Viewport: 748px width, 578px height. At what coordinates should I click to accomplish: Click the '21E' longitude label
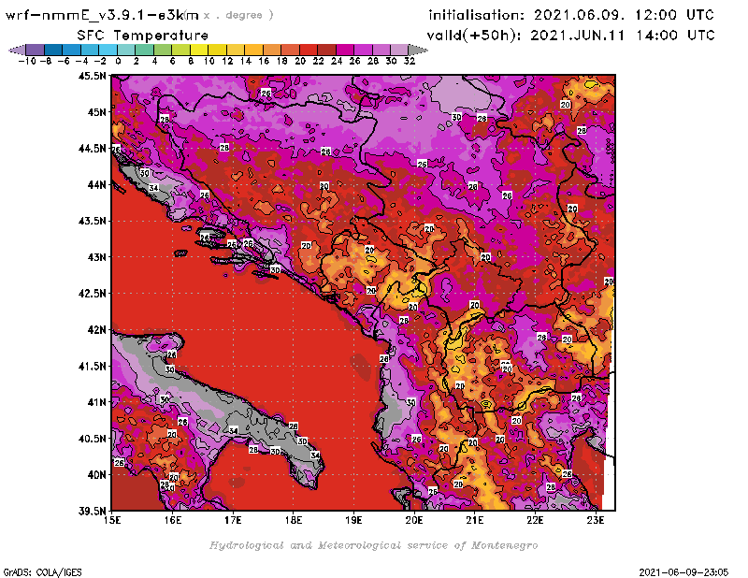pos(475,520)
